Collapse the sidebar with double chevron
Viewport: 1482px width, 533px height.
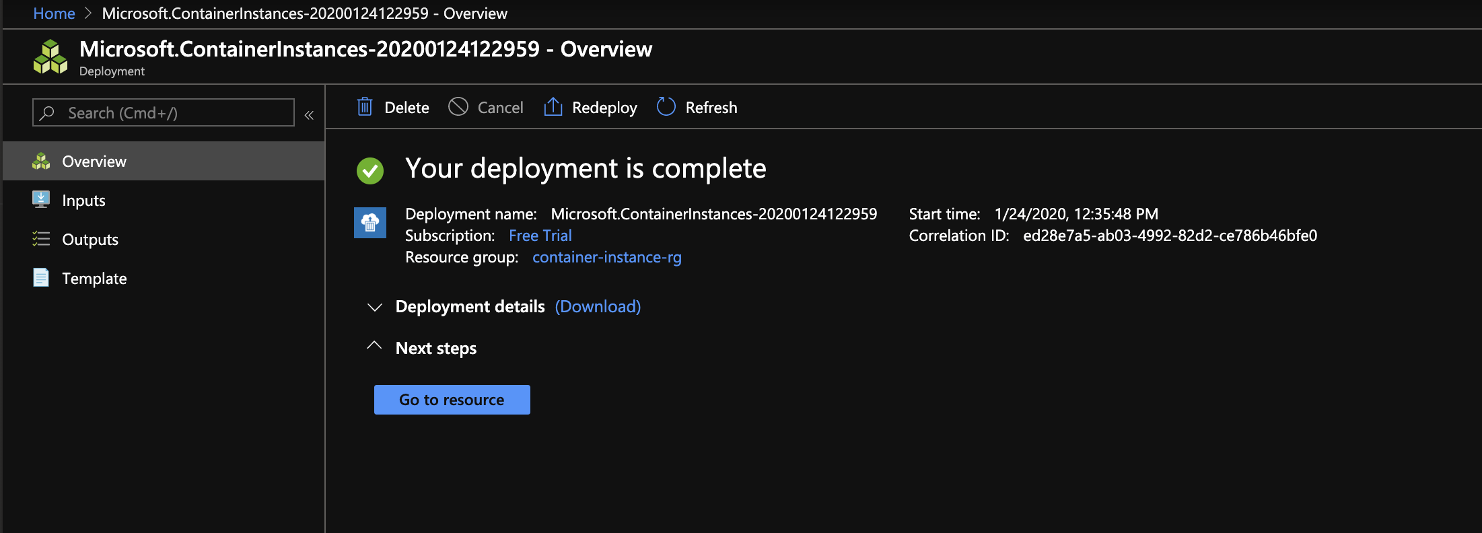(x=309, y=115)
